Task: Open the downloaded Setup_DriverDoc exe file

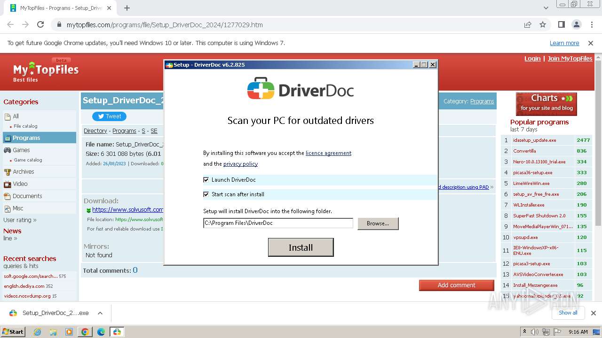Action: (x=55, y=313)
